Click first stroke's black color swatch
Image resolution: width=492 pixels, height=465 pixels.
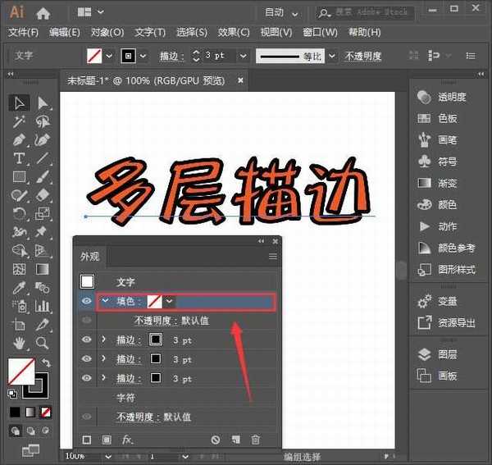156,340
